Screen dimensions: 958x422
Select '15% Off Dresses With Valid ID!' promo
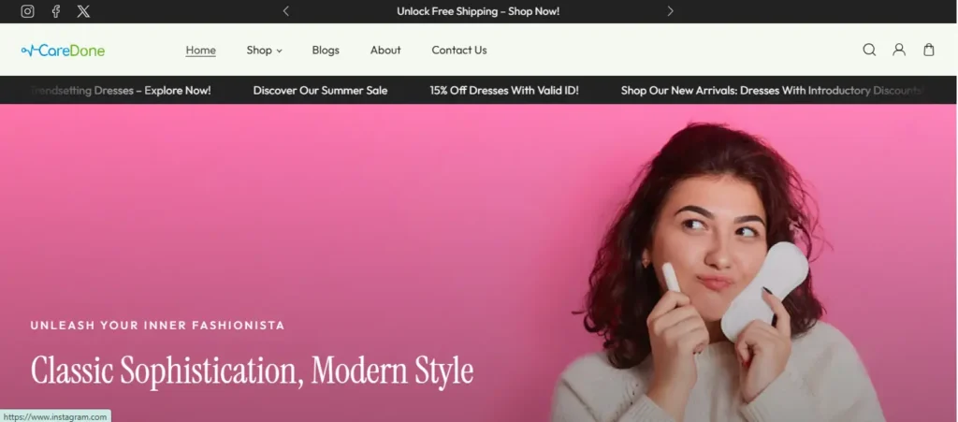pos(504,91)
